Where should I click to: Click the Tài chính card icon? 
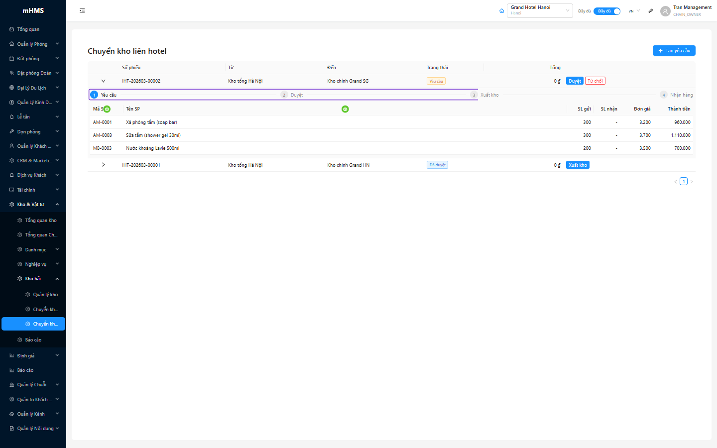[x=12, y=190]
